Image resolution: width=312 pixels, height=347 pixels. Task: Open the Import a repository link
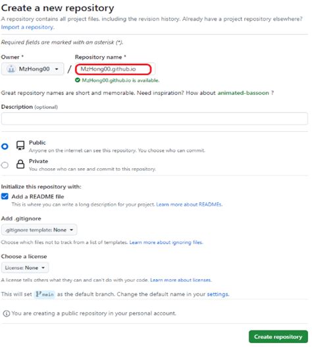point(27,27)
